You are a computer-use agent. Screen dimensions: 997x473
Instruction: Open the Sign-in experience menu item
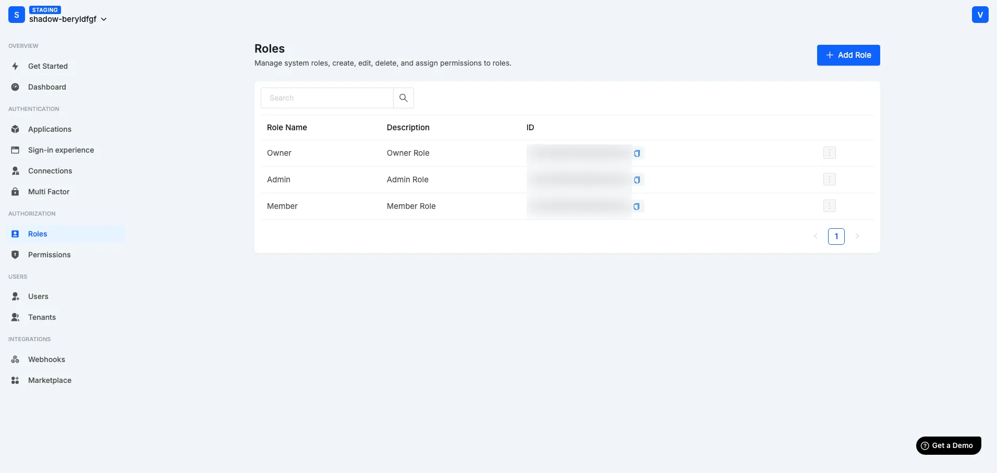click(x=60, y=150)
